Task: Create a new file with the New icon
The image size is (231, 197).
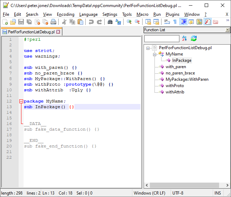Action: click(5, 22)
